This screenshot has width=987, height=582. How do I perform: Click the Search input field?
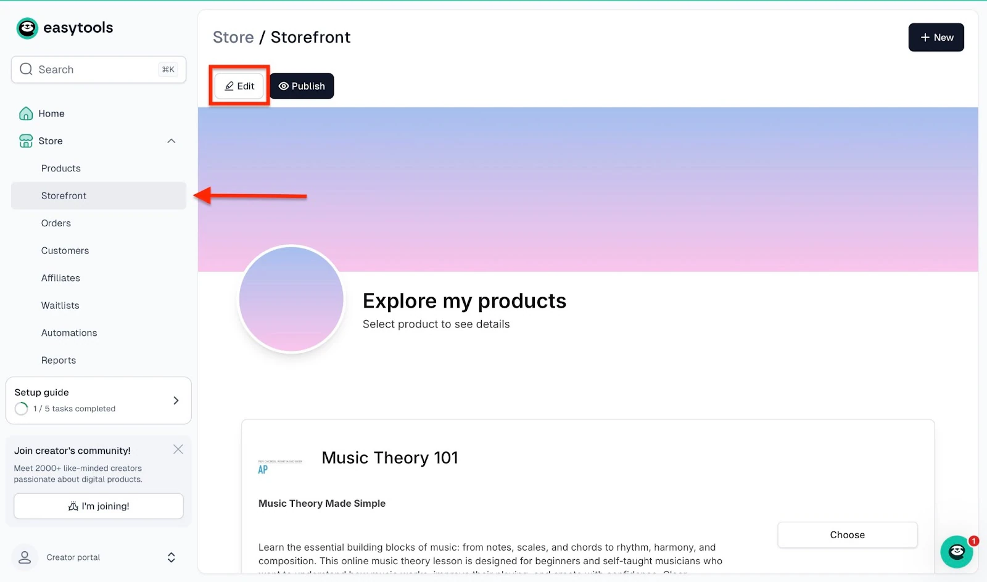99,70
